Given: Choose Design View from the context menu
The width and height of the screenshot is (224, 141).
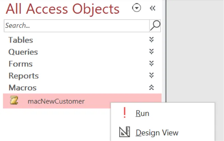Looking at the screenshot, I should pos(157,132).
